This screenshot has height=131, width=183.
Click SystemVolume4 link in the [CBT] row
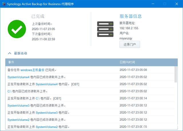click(47, 84)
